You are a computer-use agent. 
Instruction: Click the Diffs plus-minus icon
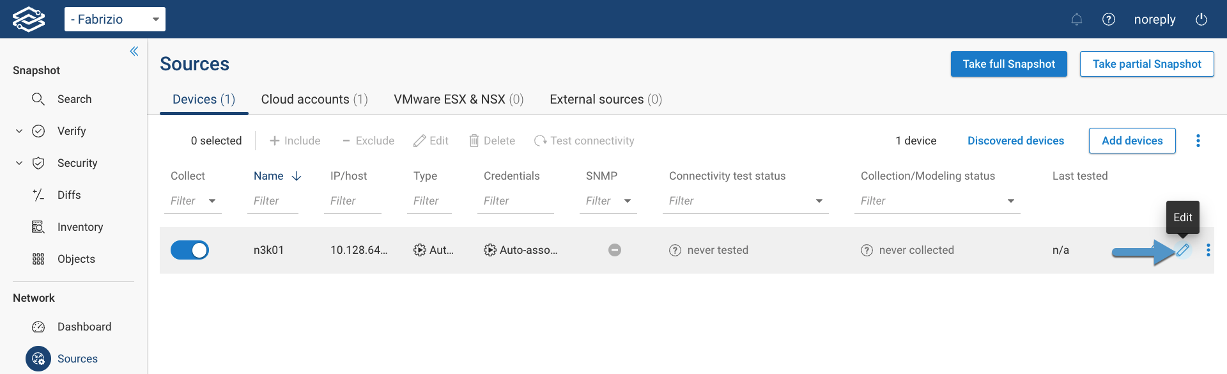click(x=38, y=195)
